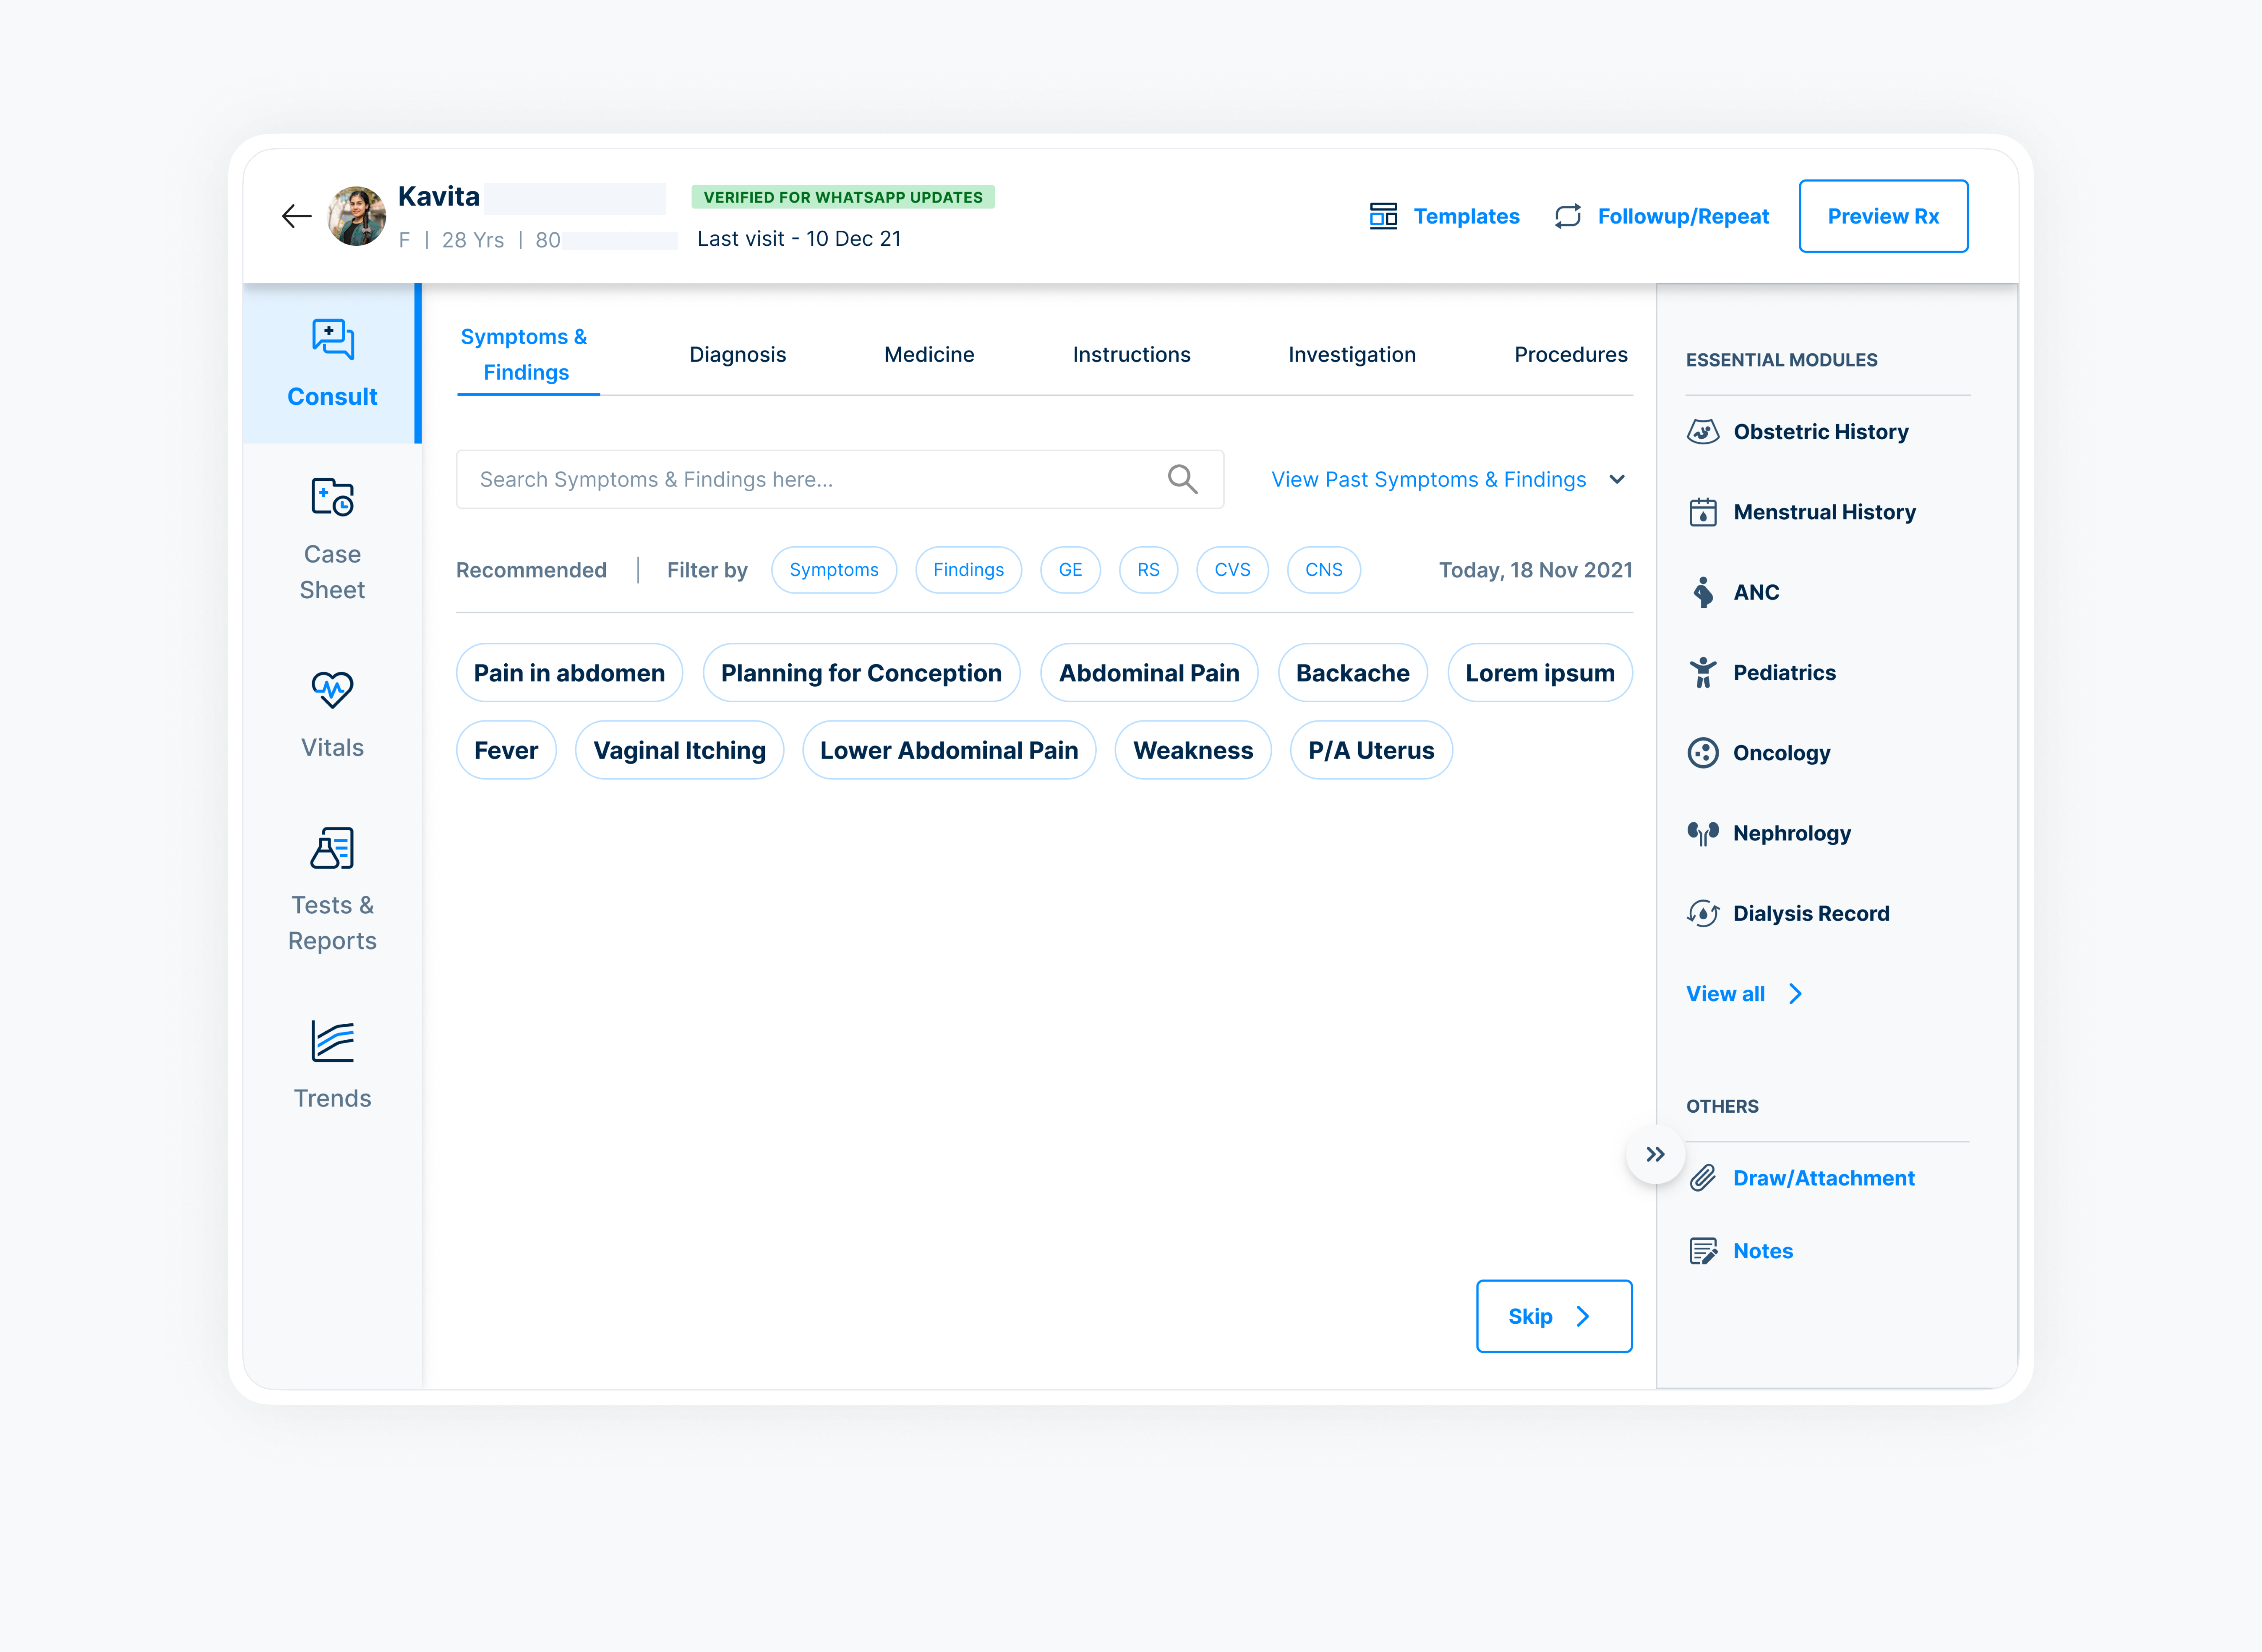
Task: Open the Obstetric History module
Action: [x=1821, y=432]
